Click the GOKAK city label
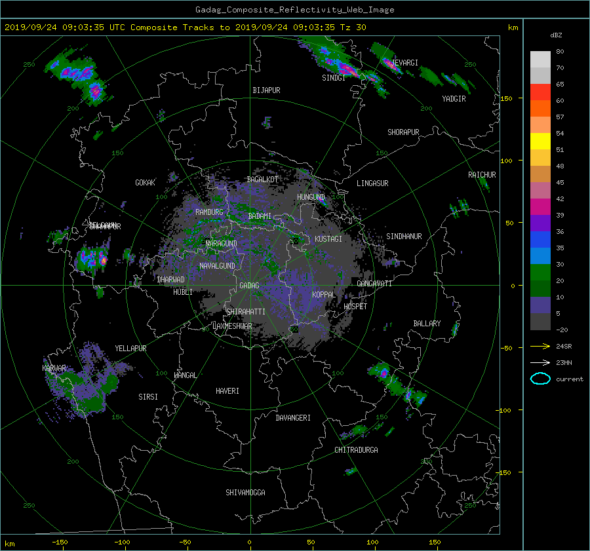Screen dimensions: 590x551 (146, 183)
